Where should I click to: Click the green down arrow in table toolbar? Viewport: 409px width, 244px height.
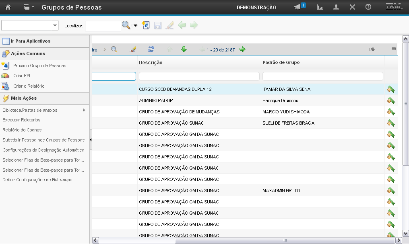coord(184,49)
